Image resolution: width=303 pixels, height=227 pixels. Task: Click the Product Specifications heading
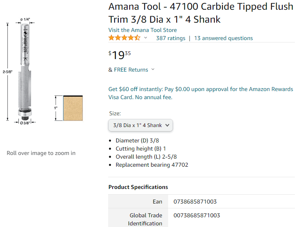pyautogui.click(x=138, y=187)
